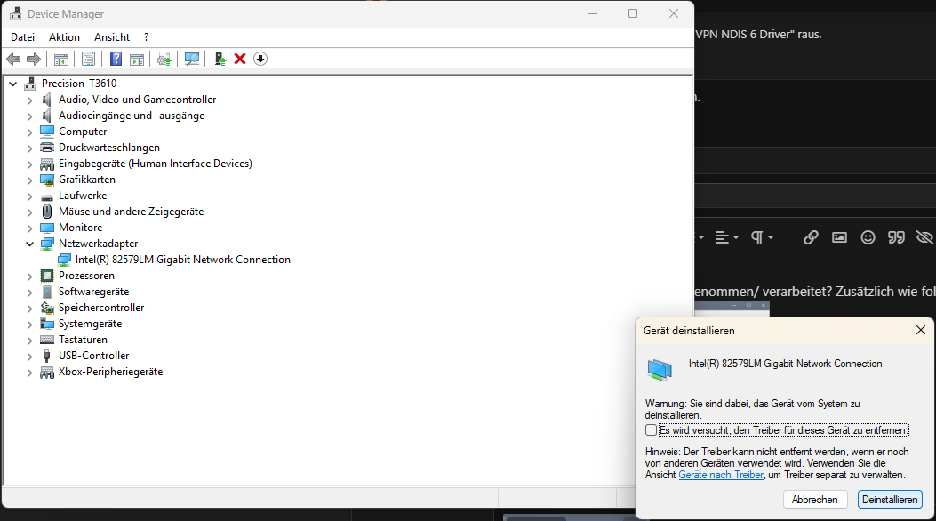Confirm with the Deinstallieren button
936x521 pixels.
pos(890,500)
